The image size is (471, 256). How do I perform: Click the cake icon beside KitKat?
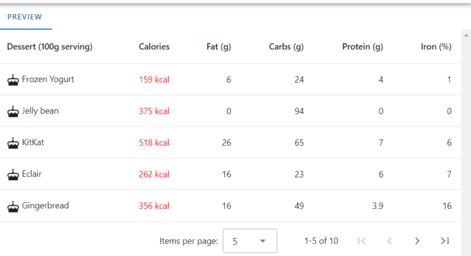tap(13, 143)
